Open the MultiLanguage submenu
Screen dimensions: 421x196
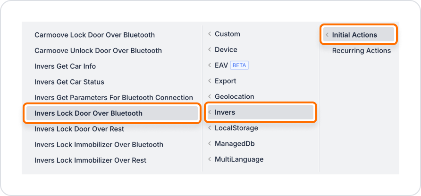239,159
